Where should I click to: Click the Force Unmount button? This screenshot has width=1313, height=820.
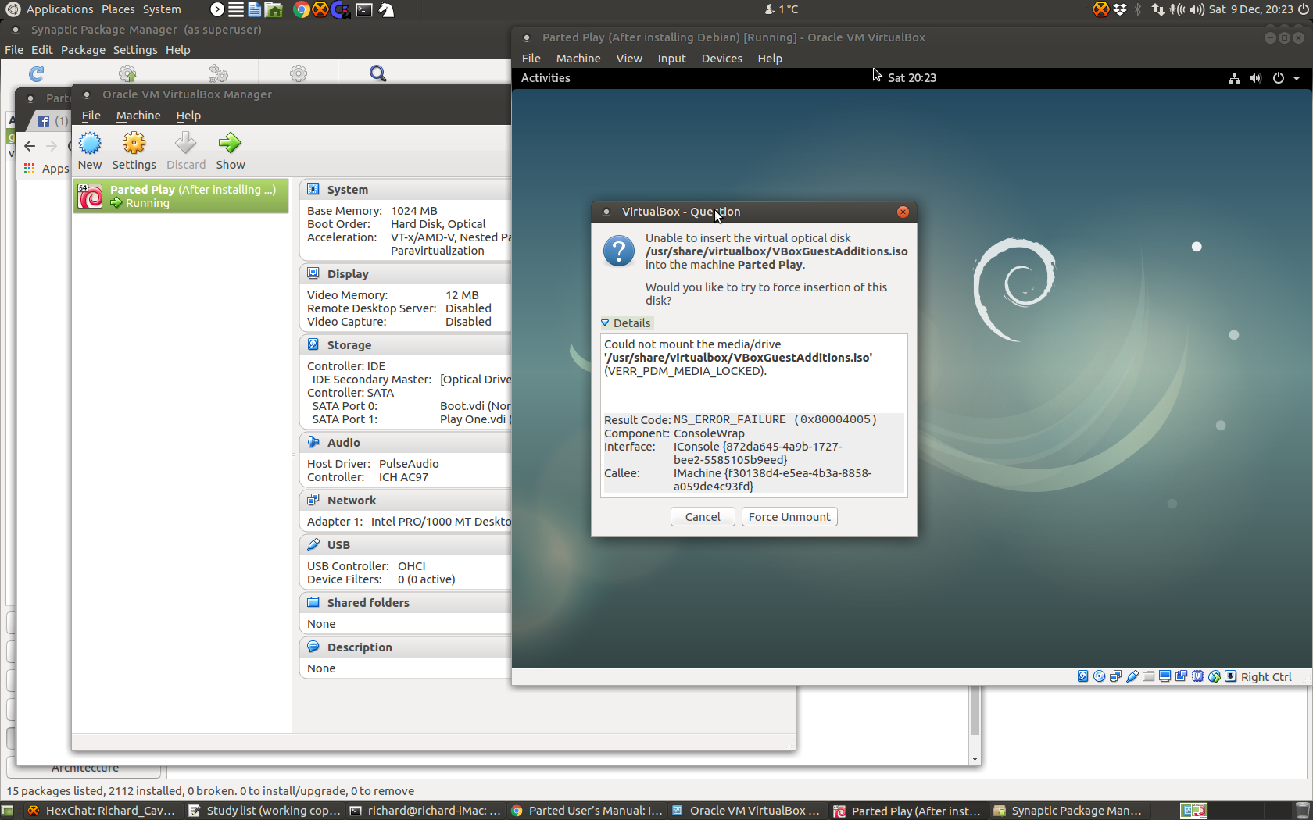coord(789,517)
